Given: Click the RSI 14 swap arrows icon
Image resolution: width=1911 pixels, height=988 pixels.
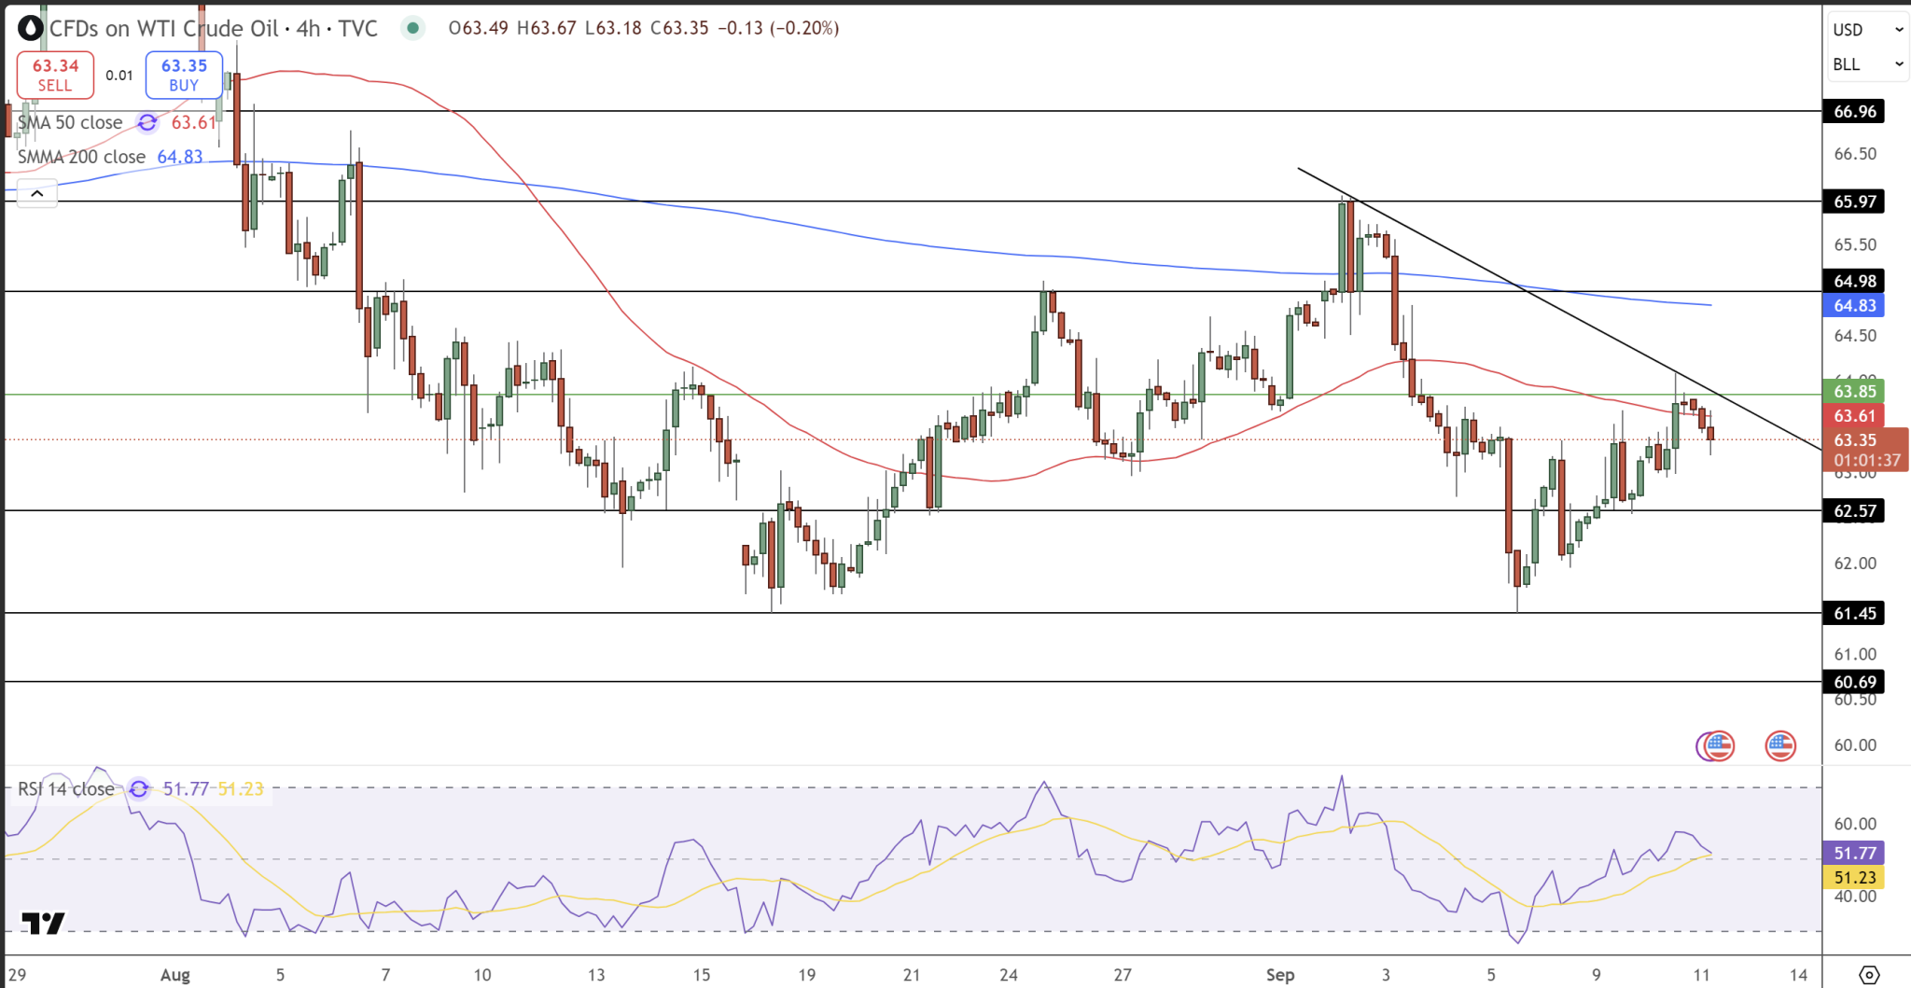Looking at the screenshot, I should coord(139,788).
